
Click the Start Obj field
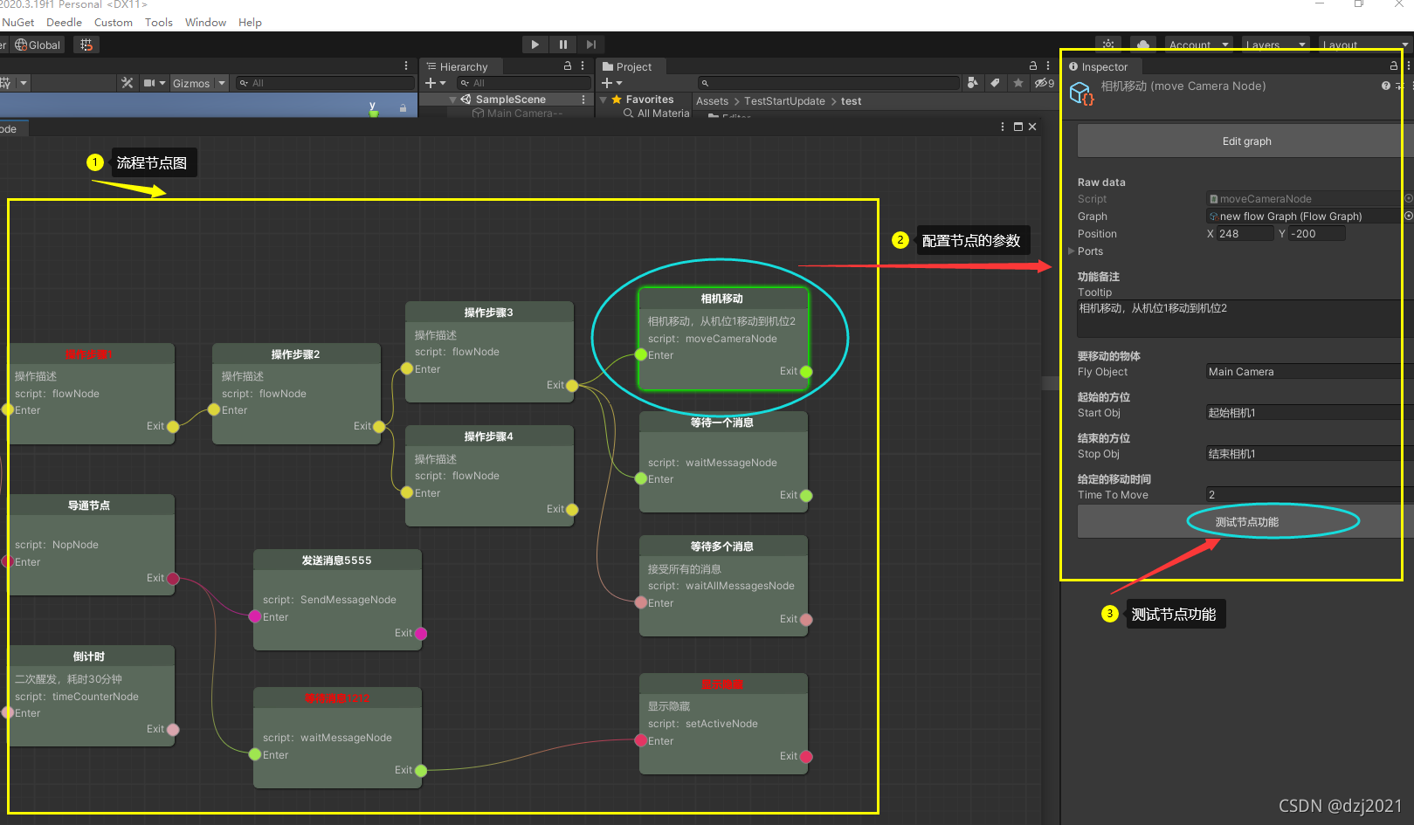point(1310,413)
